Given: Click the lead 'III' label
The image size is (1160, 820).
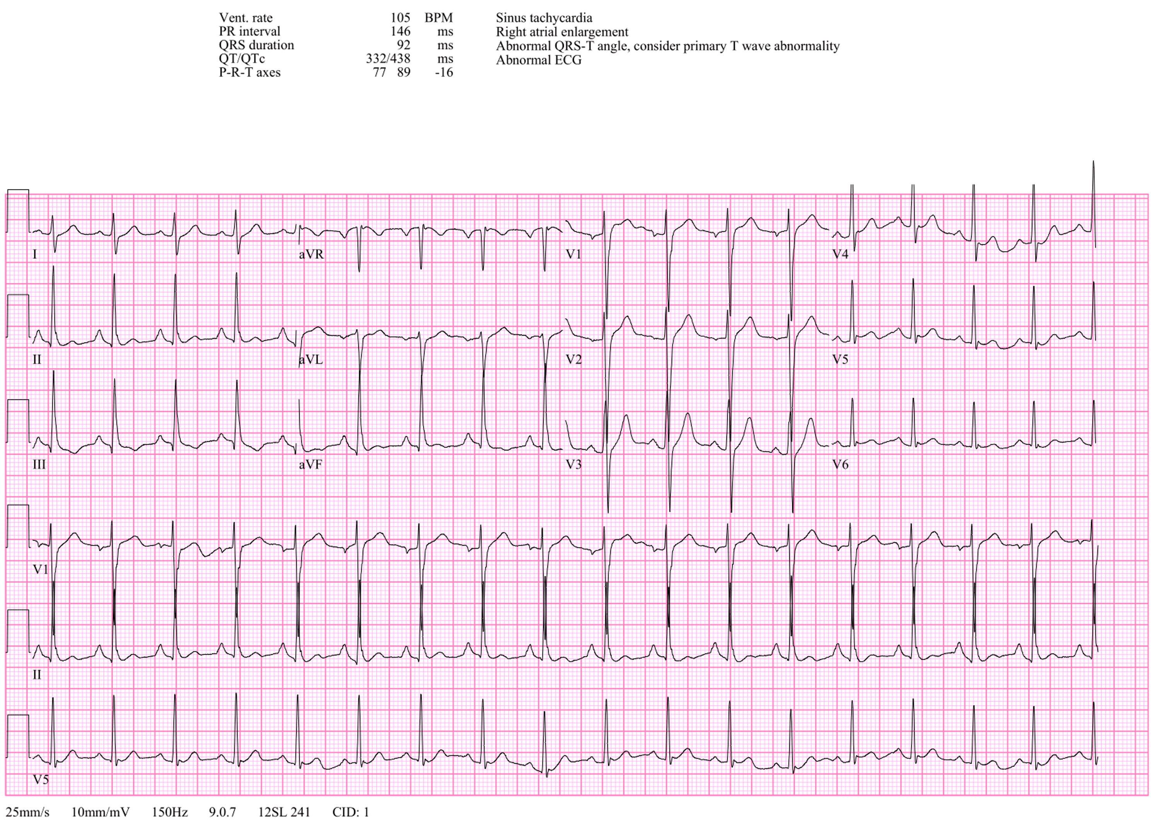Looking at the screenshot, I should coord(39,464).
